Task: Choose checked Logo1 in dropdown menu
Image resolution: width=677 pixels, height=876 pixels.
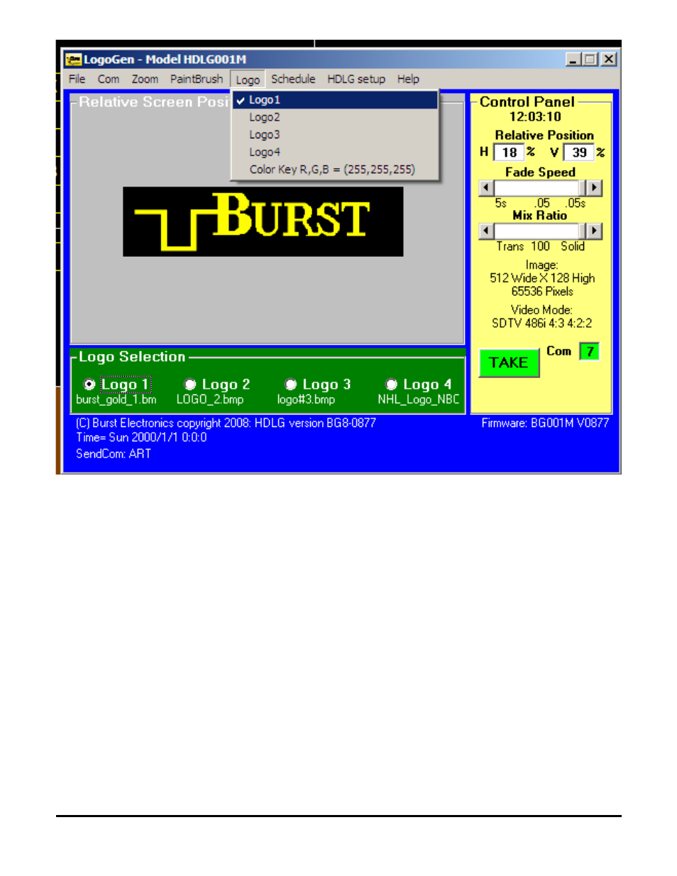Action: (335, 100)
